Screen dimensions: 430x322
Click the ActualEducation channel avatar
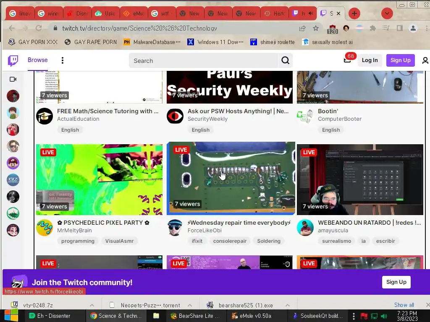pos(45,116)
